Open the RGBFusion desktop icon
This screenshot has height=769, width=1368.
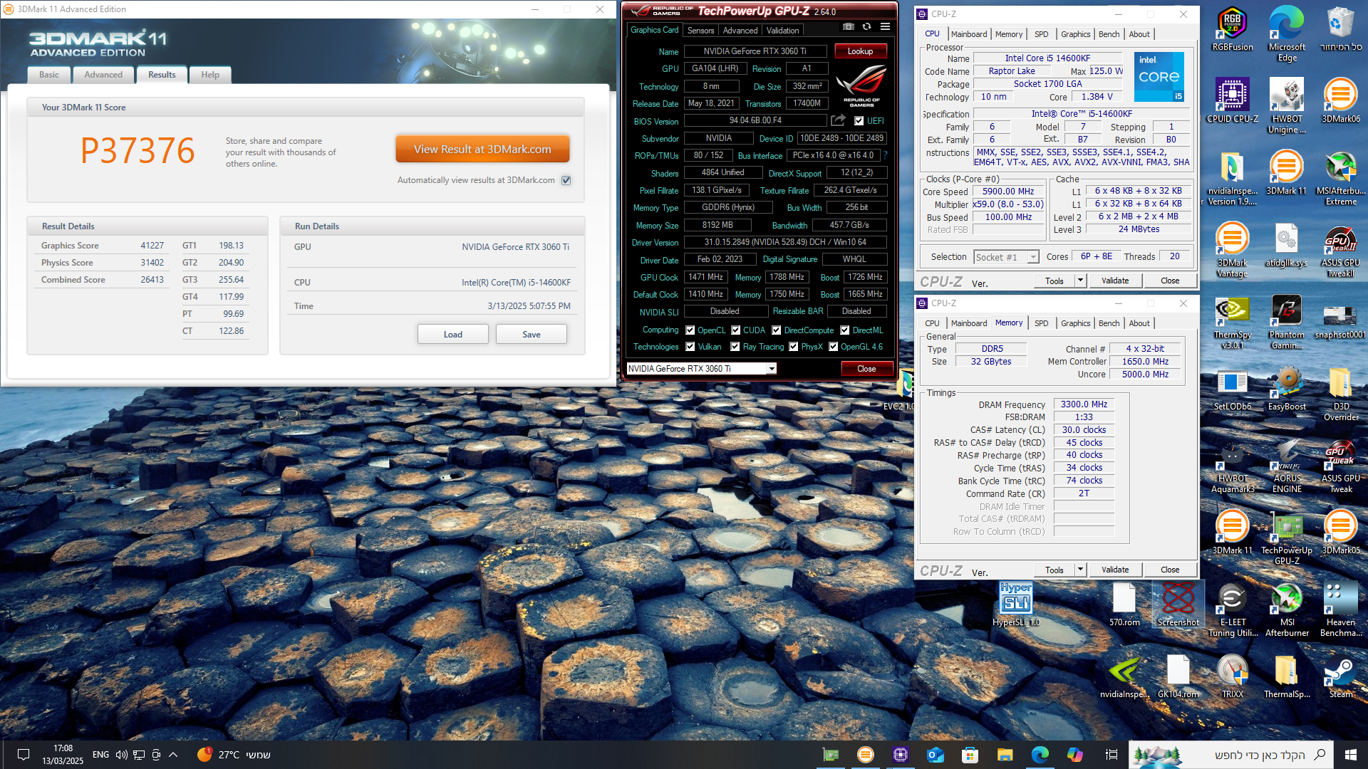[1233, 30]
